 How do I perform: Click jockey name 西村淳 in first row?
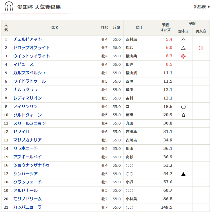click(x=131, y=40)
